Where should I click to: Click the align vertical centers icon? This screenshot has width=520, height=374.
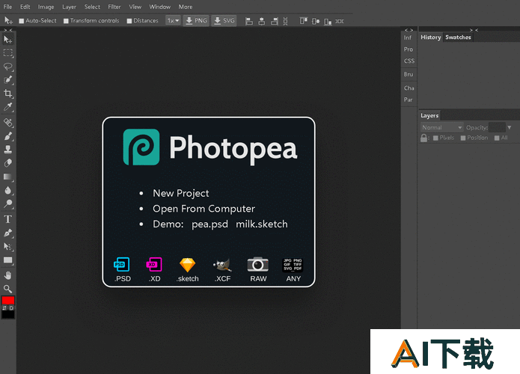[x=316, y=21]
